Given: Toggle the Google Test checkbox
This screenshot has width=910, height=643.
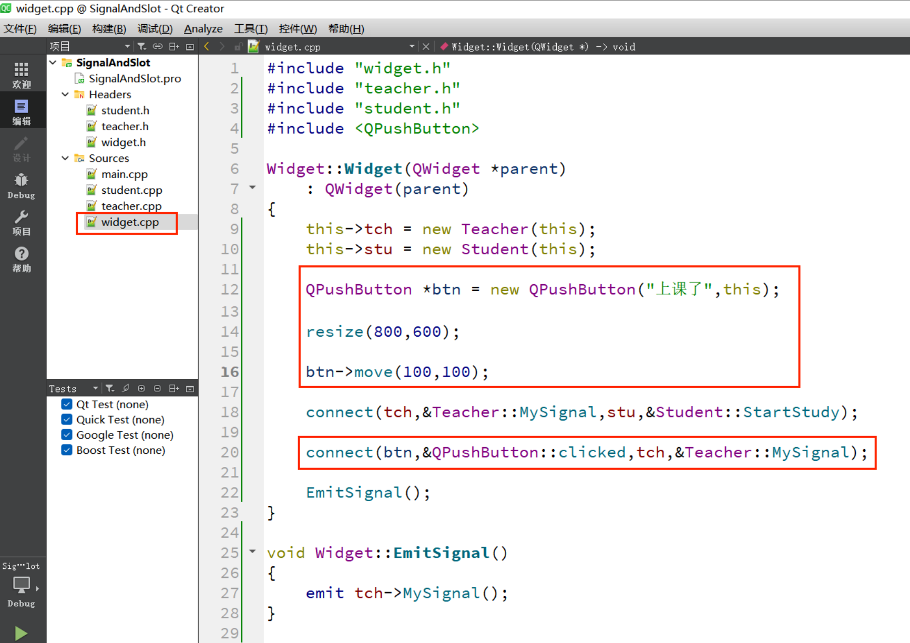Looking at the screenshot, I should (x=67, y=434).
